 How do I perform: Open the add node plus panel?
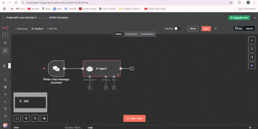[252, 40]
